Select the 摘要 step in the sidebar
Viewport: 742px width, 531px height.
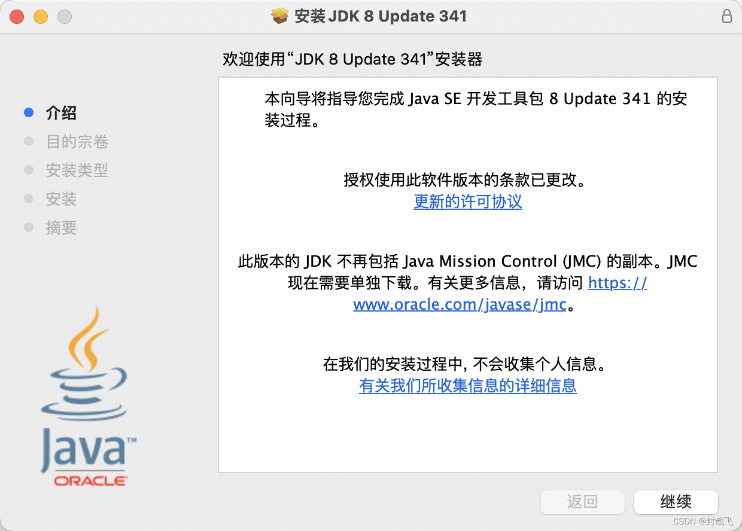click(61, 227)
